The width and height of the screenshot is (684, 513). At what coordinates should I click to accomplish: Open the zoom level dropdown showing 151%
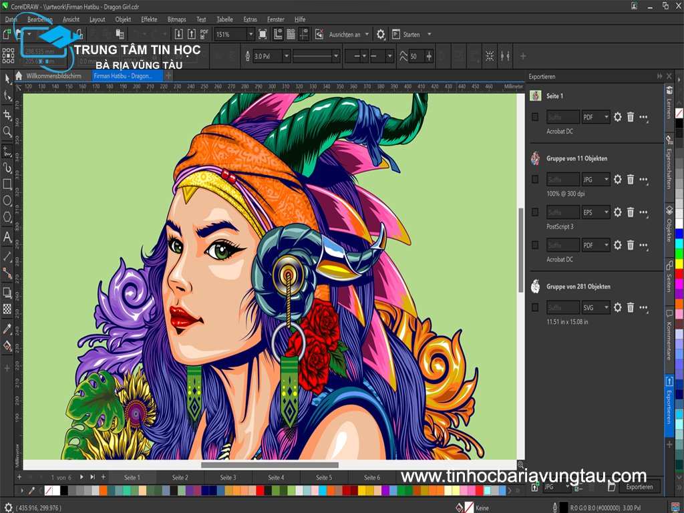coord(232,33)
